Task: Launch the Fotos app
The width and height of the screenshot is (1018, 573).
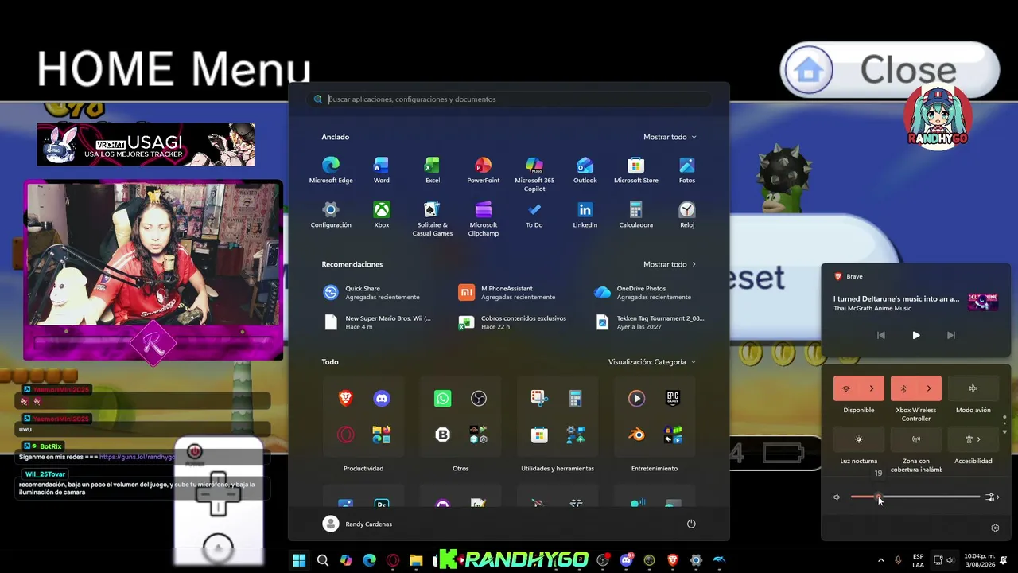Action: point(687,170)
